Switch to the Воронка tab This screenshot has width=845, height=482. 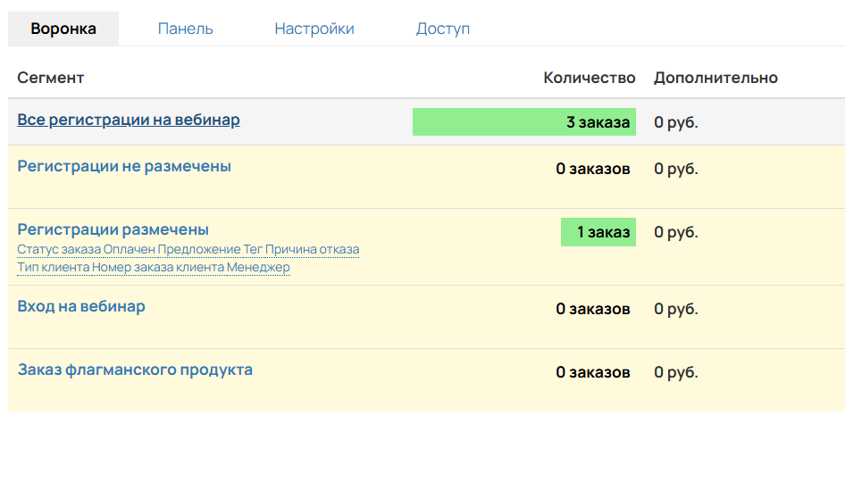click(x=63, y=29)
